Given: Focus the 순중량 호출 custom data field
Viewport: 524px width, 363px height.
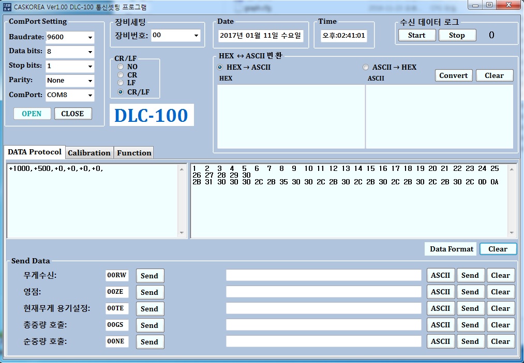Looking at the screenshot, I should [x=323, y=341].
